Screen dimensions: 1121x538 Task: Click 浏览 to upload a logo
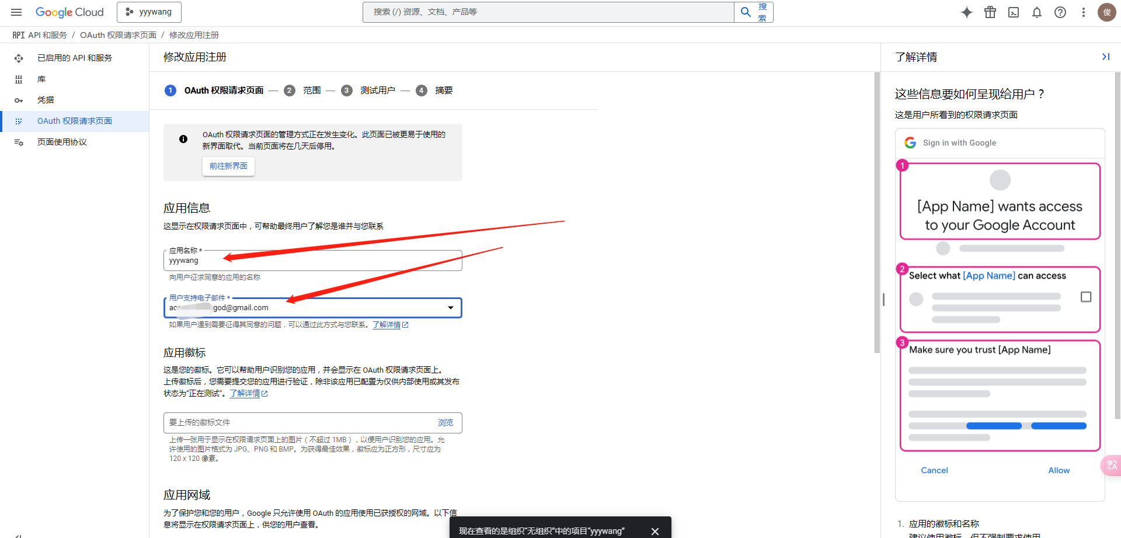pos(445,422)
